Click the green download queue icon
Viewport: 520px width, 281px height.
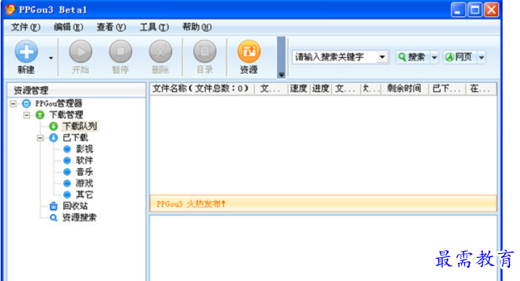54,126
